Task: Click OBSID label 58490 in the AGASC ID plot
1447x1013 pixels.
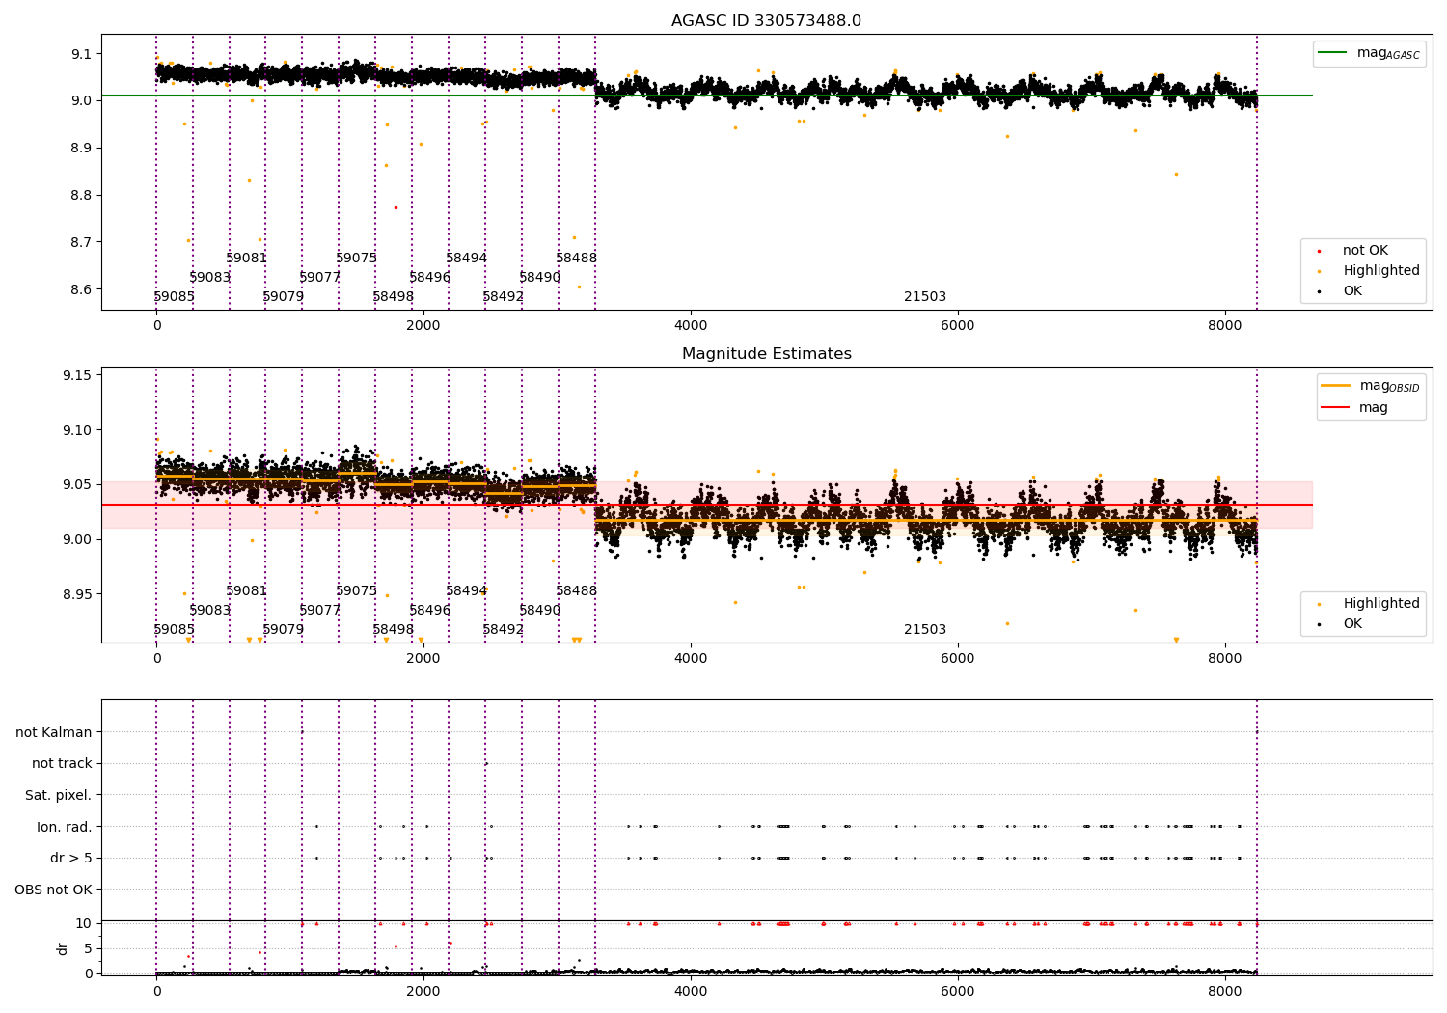Action: [x=540, y=277]
